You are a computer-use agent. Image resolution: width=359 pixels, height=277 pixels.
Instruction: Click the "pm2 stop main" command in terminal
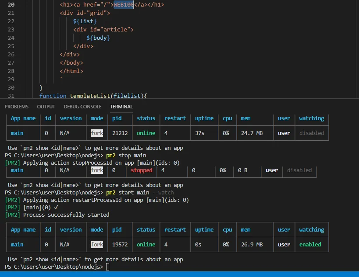coord(126,155)
